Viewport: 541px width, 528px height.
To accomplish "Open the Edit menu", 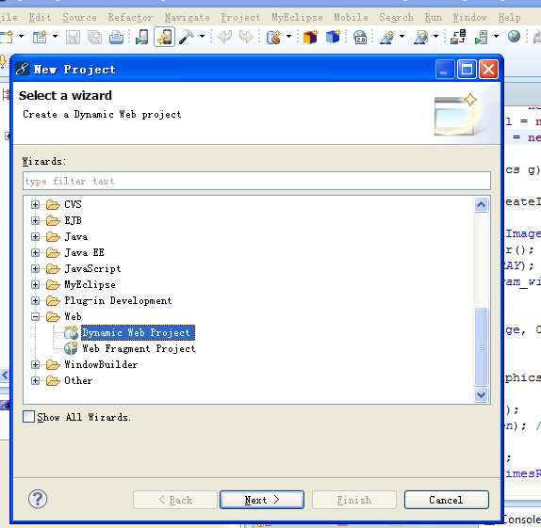I will click(40, 17).
